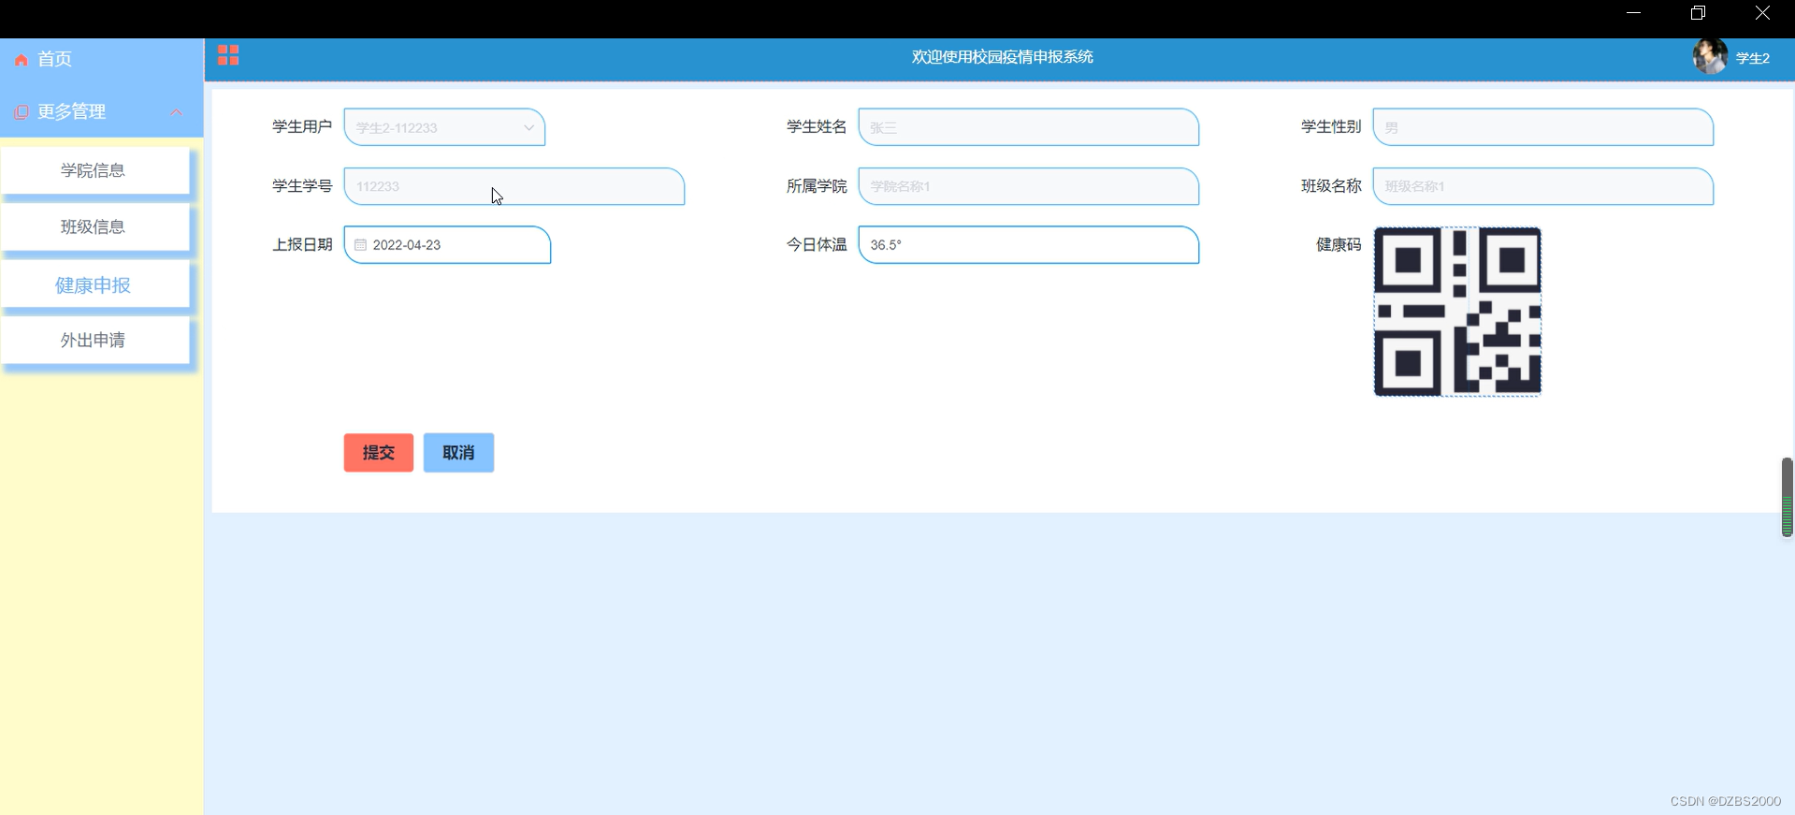This screenshot has width=1795, height=815.
Task: Open the 上报日期 date picker
Action: pos(447,245)
